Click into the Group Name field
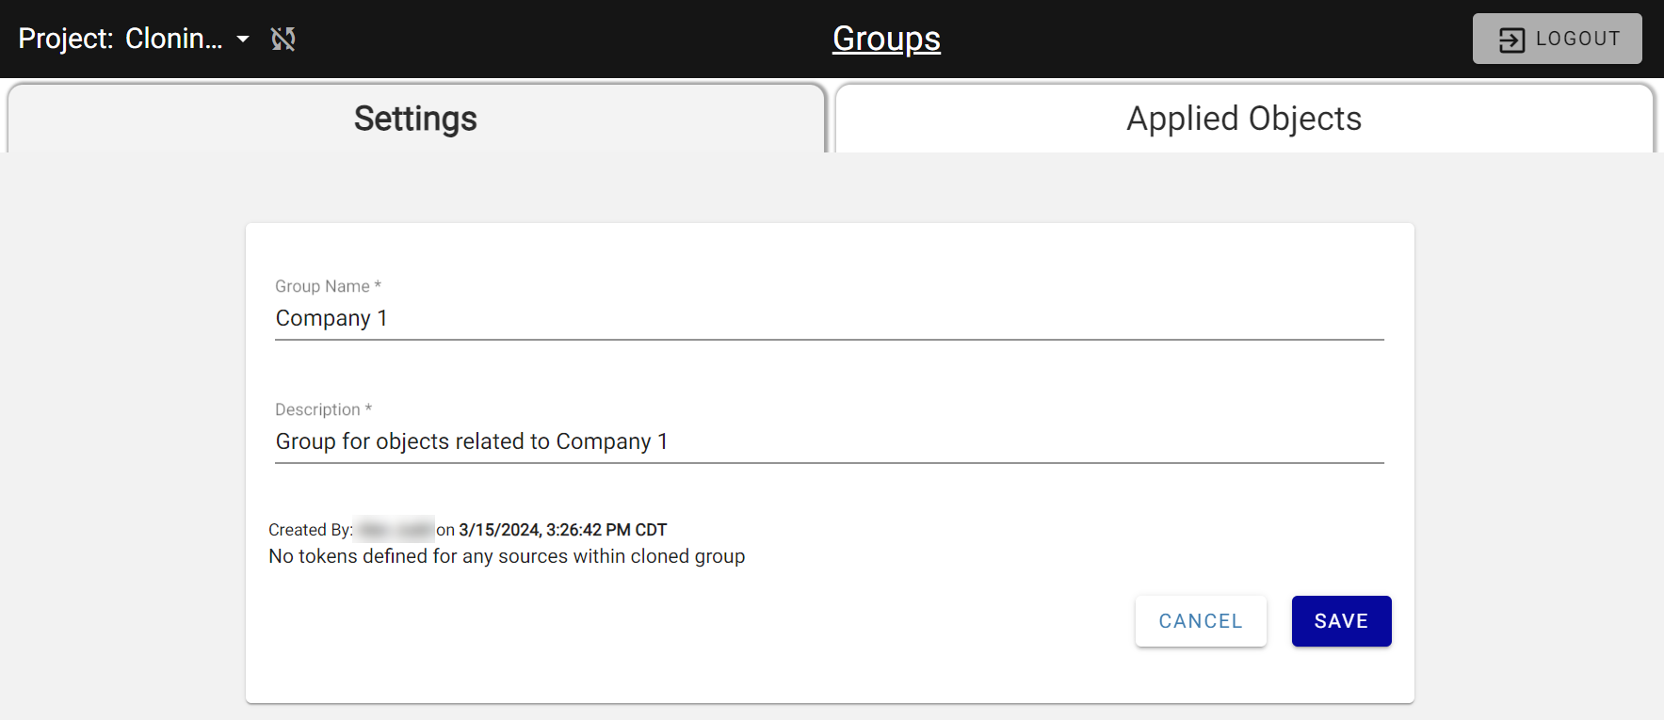 point(829,318)
